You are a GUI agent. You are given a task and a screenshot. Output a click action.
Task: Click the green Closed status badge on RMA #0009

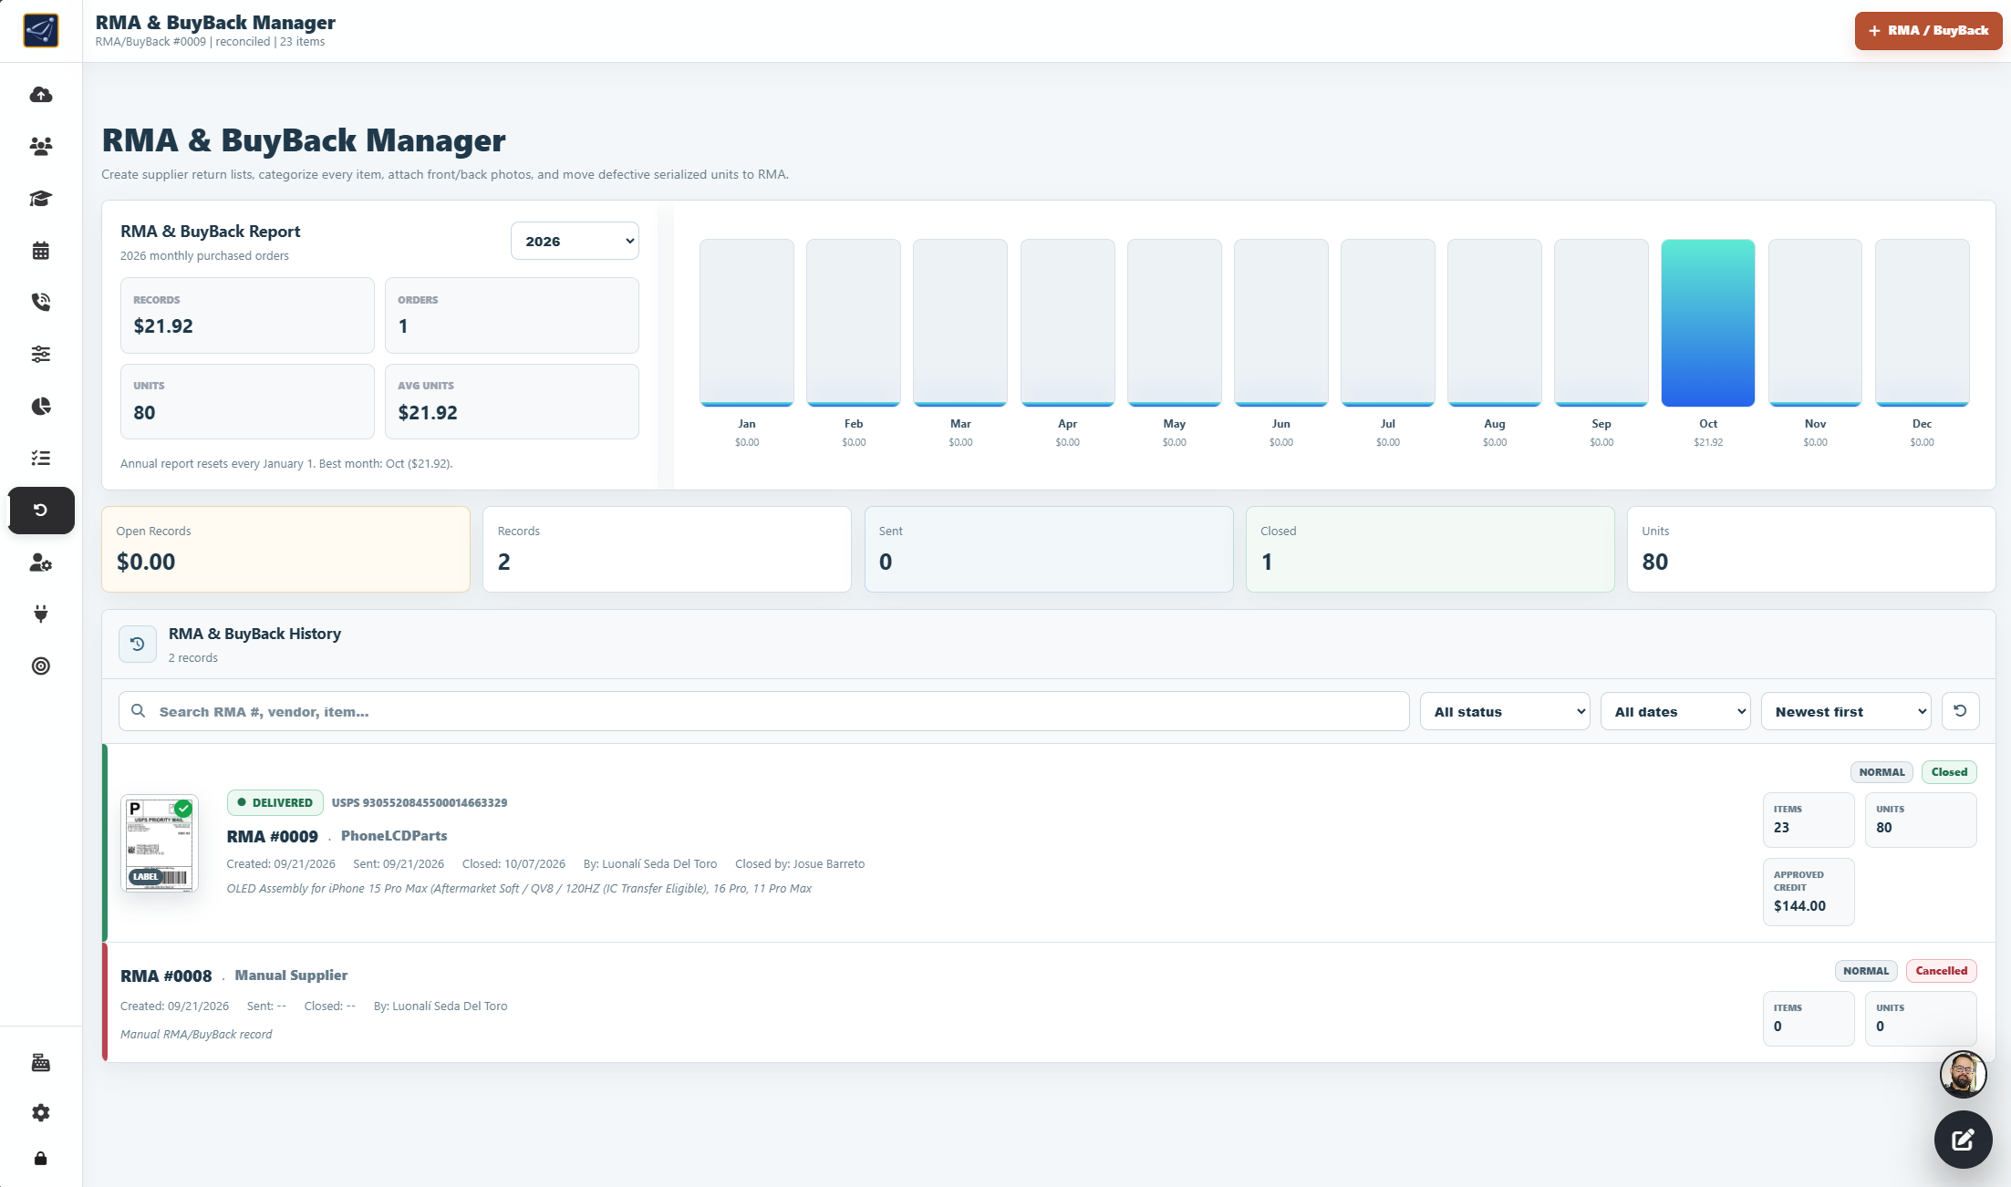click(1949, 772)
